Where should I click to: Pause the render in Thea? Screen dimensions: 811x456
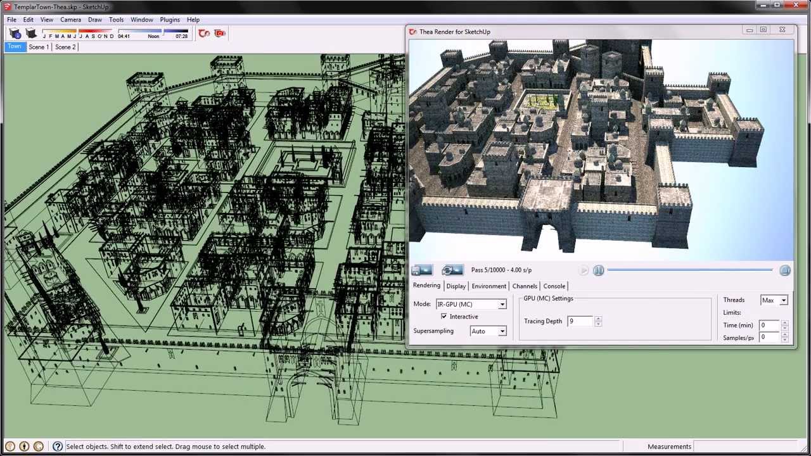(598, 270)
